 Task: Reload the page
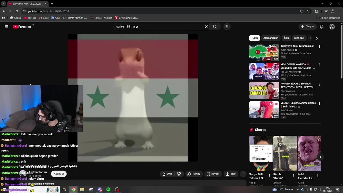(17, 11)
